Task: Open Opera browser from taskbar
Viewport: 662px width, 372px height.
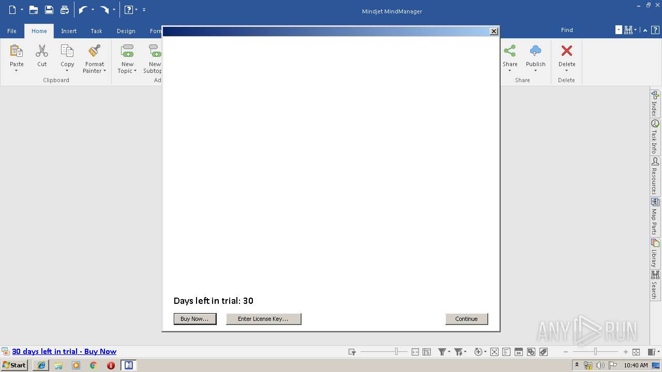Action: (111, 365)
